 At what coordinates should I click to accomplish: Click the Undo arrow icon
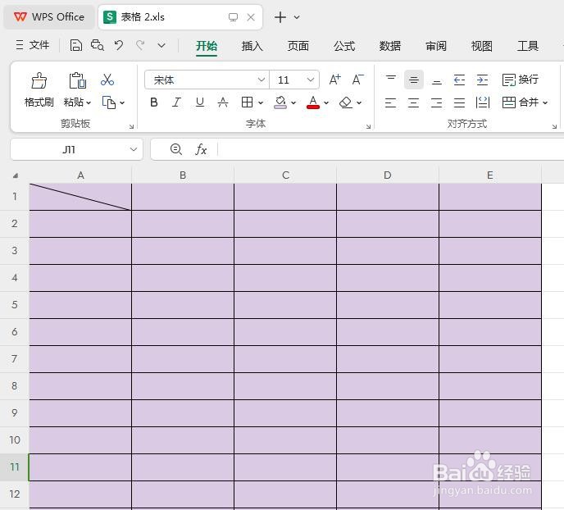tap(119, 45)
